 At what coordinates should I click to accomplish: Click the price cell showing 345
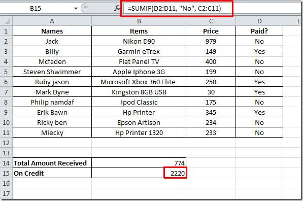click(x=211, y=112)
